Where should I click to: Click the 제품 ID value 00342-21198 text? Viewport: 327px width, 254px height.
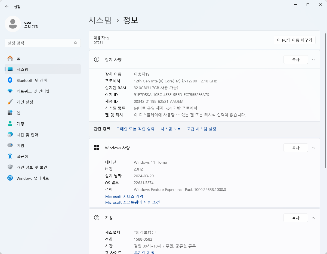click(159, 101)
